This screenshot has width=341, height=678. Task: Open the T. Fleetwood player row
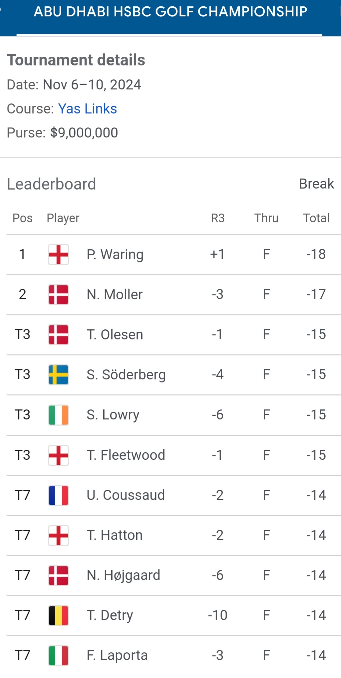173,455
